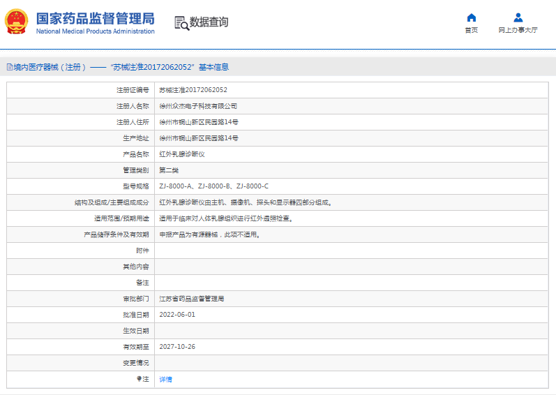Click expiry date value 2027-10-26
Screen dimensions: 556x395
point(177,347)
